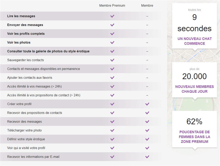Click Membre checkmark for Recevoir des messages
This screenshot has width=220, height=166.
pos(147,122)
